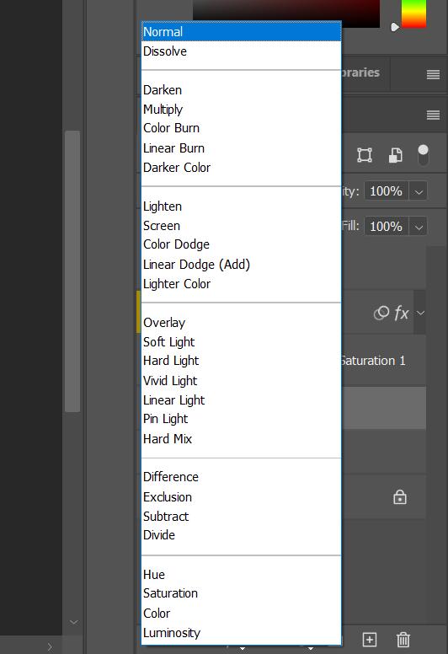Open the Opacity slider dropdown arrow

419,192
